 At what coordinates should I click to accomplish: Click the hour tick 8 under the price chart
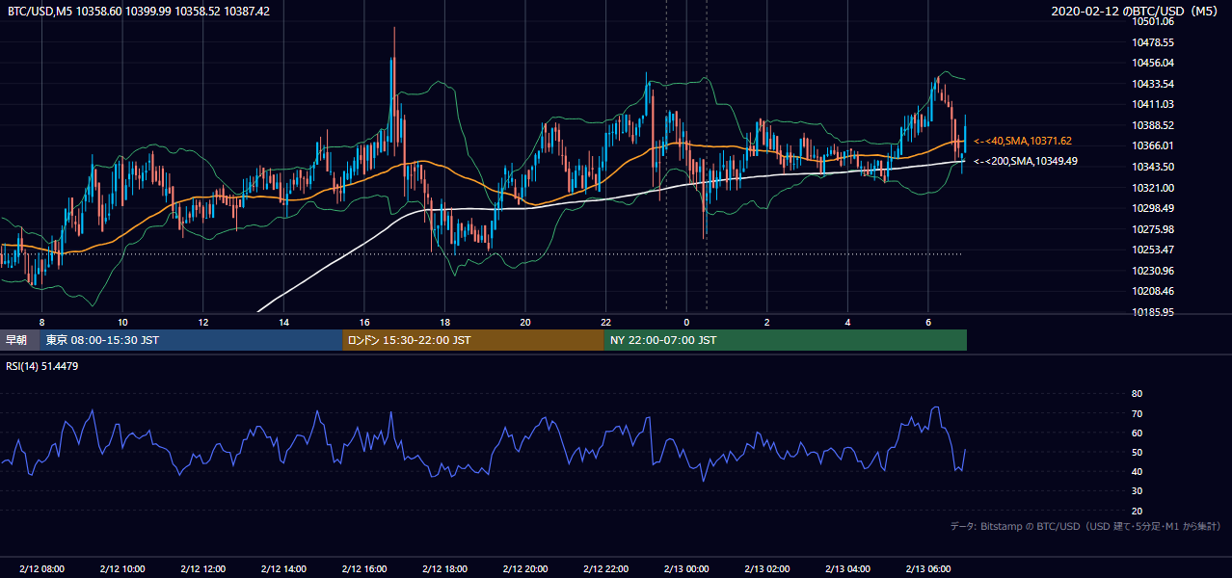pos(41,321)
